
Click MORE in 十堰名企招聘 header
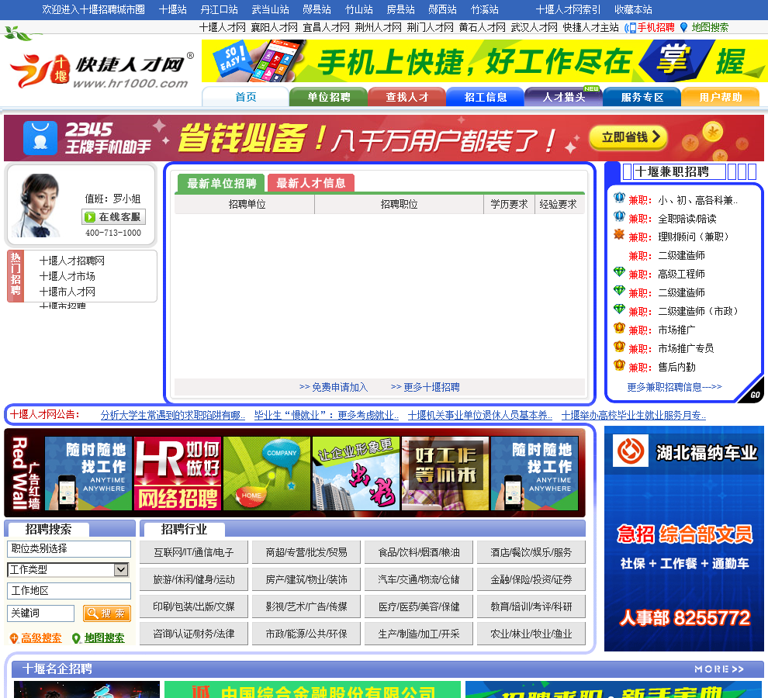click(719, 669)
